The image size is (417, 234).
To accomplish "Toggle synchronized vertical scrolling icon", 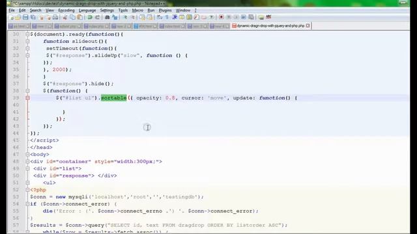I will click(142, 18).
